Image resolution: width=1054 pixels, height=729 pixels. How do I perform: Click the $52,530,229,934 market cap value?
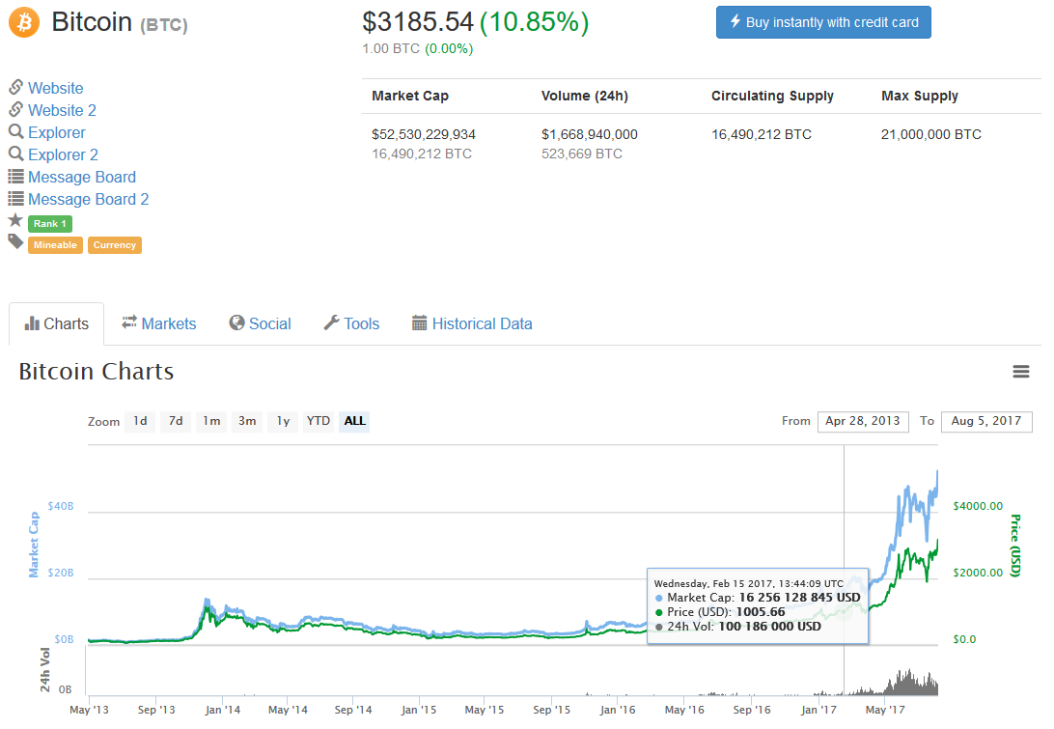point(424,134)
